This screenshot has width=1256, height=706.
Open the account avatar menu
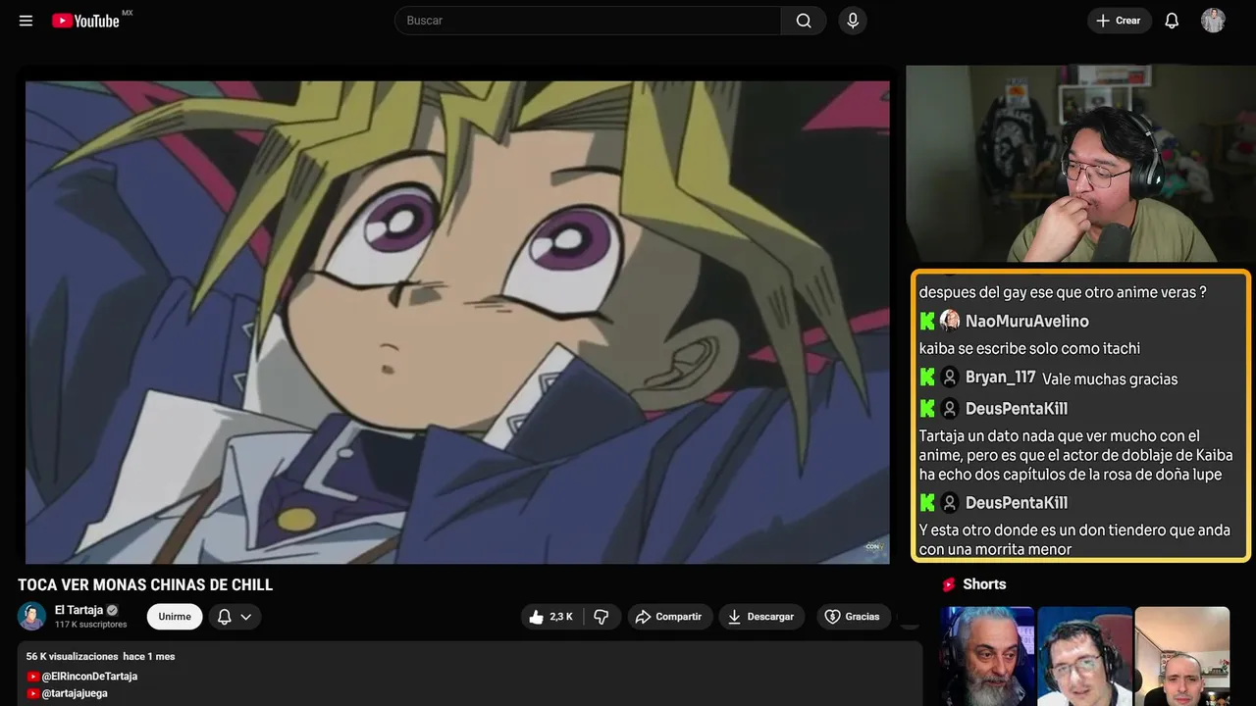point(1213,21)
